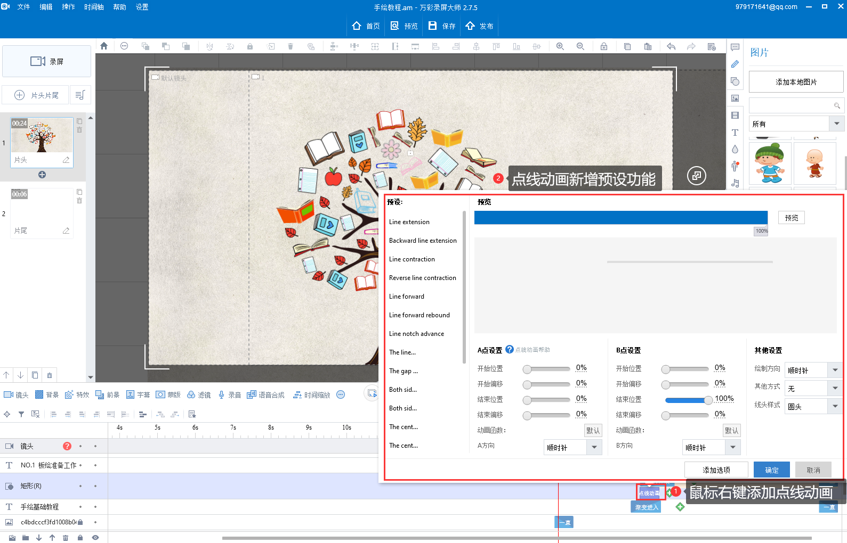Expand more timeline tools ellipsis button
The image size is (847, 543).
341,394
